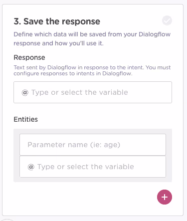
Task: Select the word 'Dialogflow' in step description
Action: pos(155,34)
